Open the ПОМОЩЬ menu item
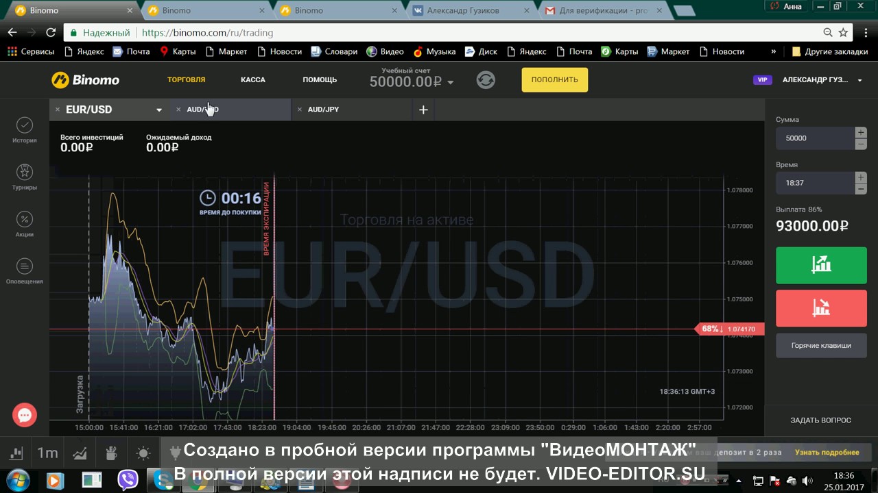The height and width of the screenshot is (493, 878). pos(320,79)
